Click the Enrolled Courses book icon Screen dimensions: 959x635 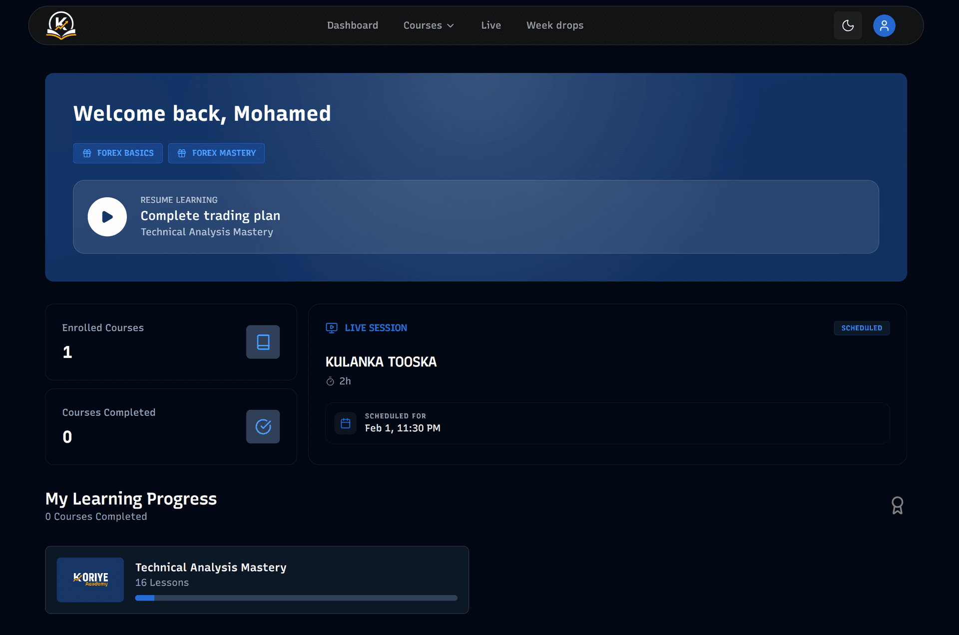click(263, 342)
